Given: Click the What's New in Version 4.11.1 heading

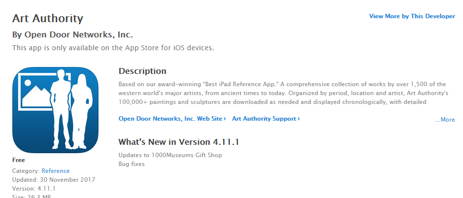Looking at the screenshot, I should click(179, 142).
